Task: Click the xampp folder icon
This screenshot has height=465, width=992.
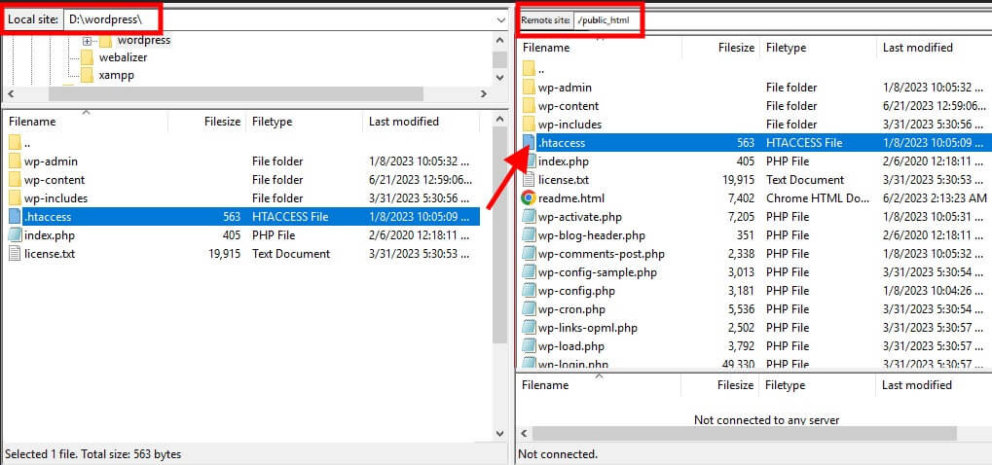Action: (x=88, y=75)
